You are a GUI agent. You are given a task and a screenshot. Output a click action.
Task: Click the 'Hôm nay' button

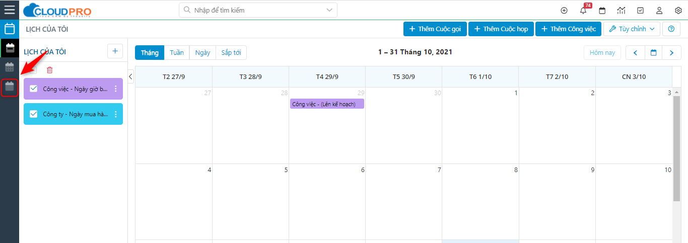[602, 53]
